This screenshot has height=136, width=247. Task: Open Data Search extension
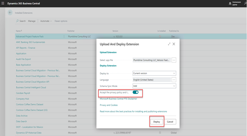click(x=21, y=121)
